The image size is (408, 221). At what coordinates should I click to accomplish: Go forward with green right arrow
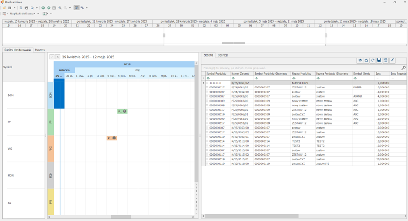(x=48, y=8)
